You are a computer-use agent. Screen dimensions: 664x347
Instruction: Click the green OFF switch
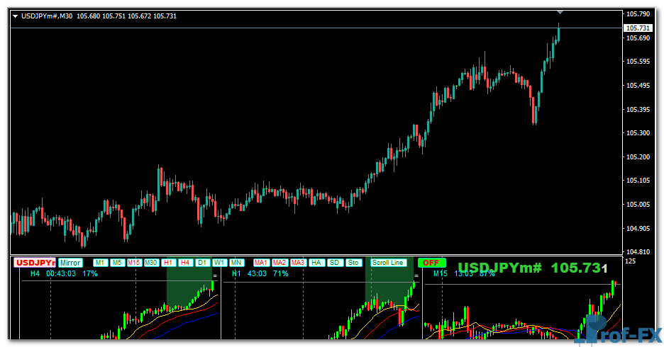(x=431, y=263)
